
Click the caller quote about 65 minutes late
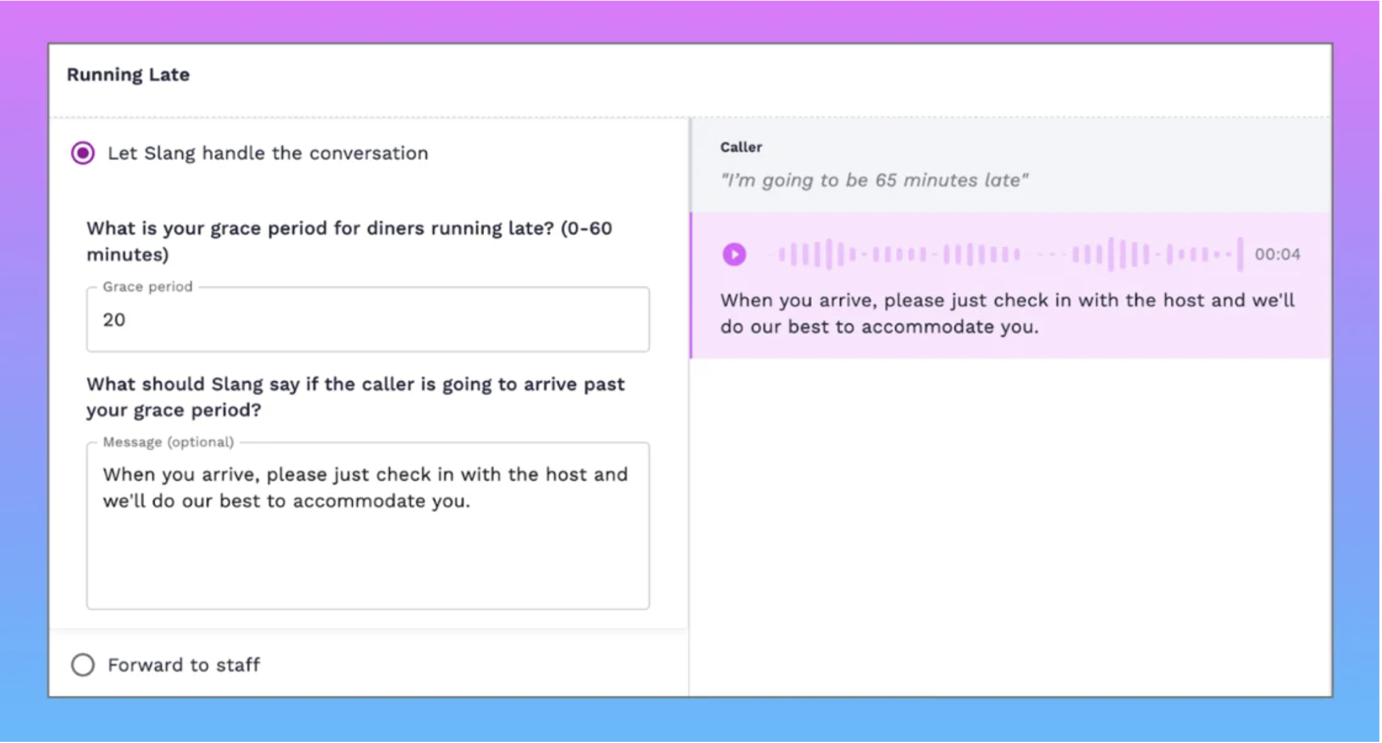pyautogui.click(x=874, y=181)
